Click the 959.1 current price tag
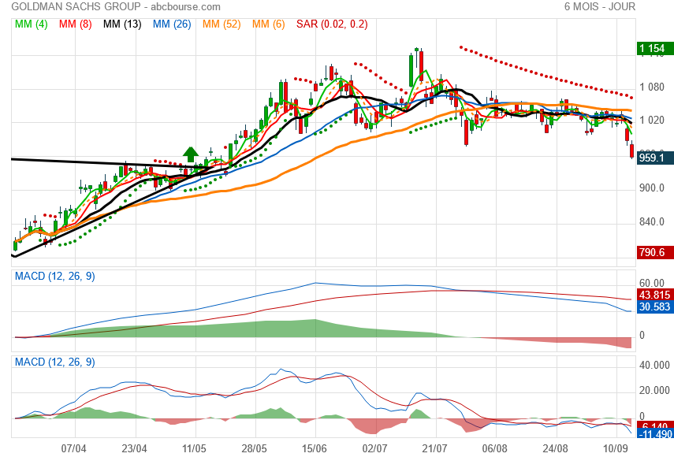674x457 pixels. [x=654, y=158]
